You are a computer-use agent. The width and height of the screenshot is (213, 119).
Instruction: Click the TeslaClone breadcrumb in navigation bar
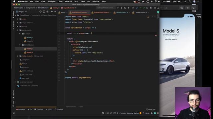pos(19,8)
